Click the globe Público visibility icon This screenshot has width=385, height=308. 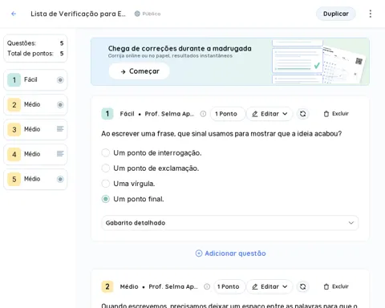click(x=137, y=14)
